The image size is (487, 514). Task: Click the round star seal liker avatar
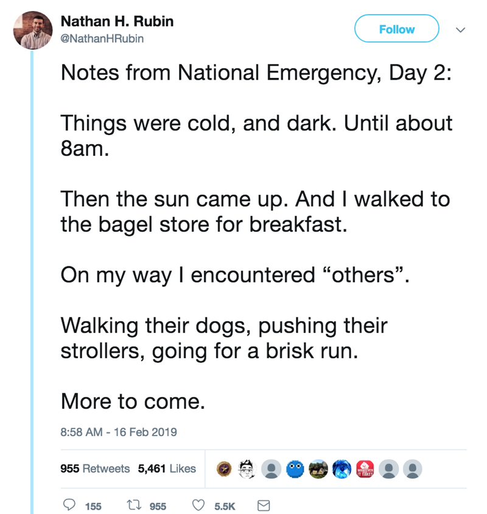pos(223,469)
